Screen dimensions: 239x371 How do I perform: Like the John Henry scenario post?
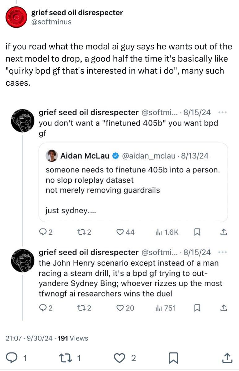[x=120, y=308]
